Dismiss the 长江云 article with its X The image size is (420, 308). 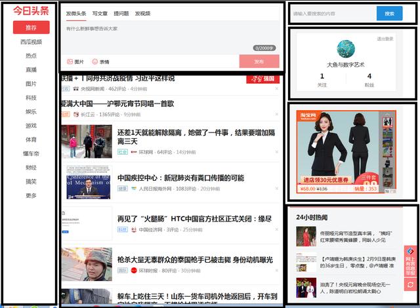tap(277, 114)
